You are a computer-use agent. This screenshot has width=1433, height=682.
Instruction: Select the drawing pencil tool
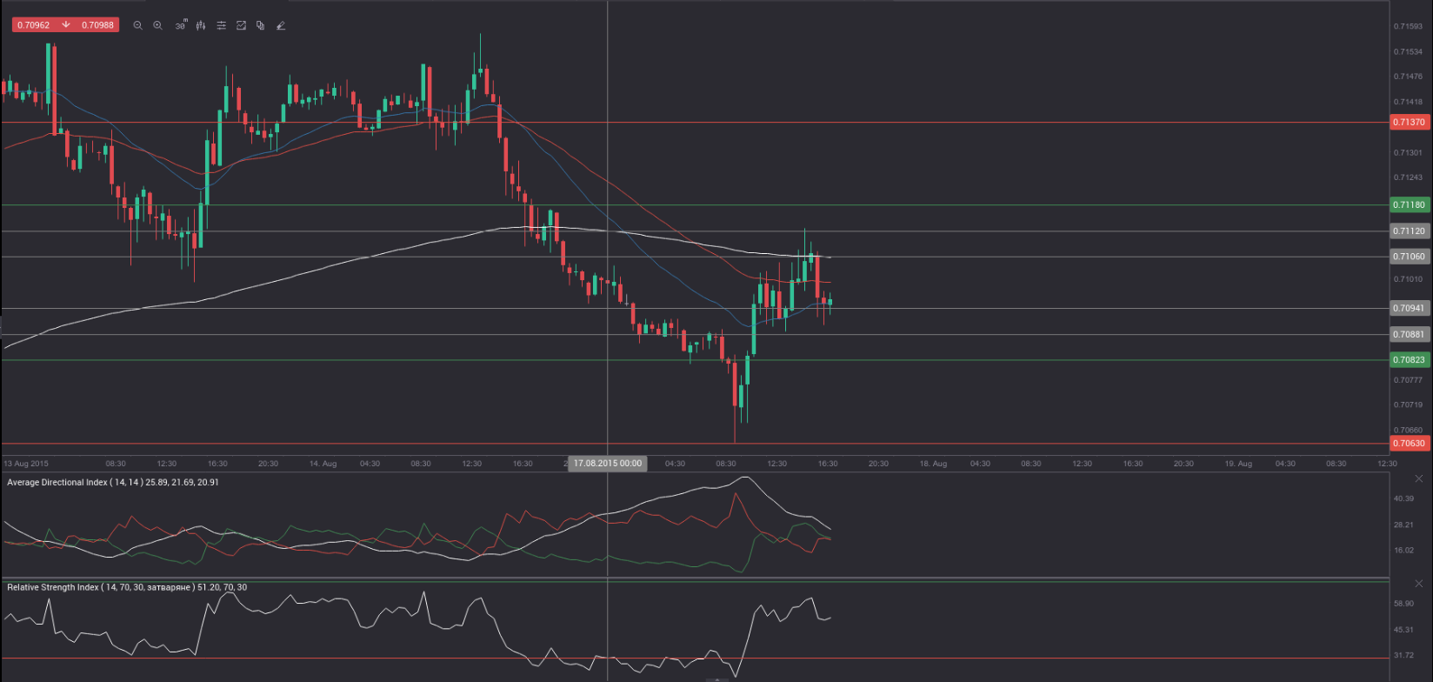click(x=281, y=26)
